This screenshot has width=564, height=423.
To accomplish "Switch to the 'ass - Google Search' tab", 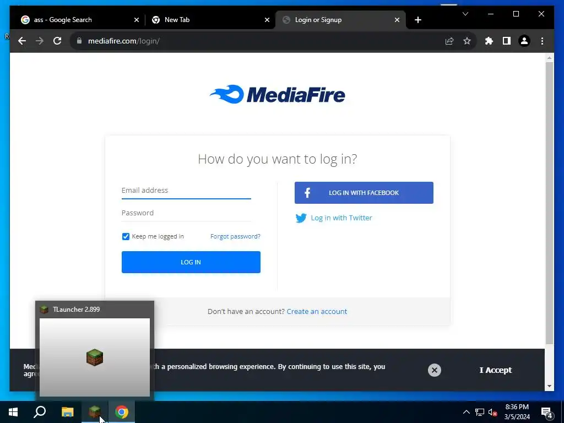I will point(80,20).
